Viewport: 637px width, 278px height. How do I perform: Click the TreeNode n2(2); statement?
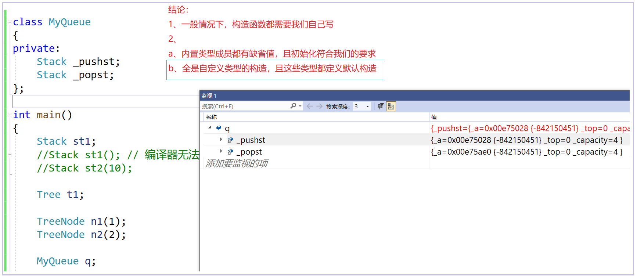[x=81, y=235]
